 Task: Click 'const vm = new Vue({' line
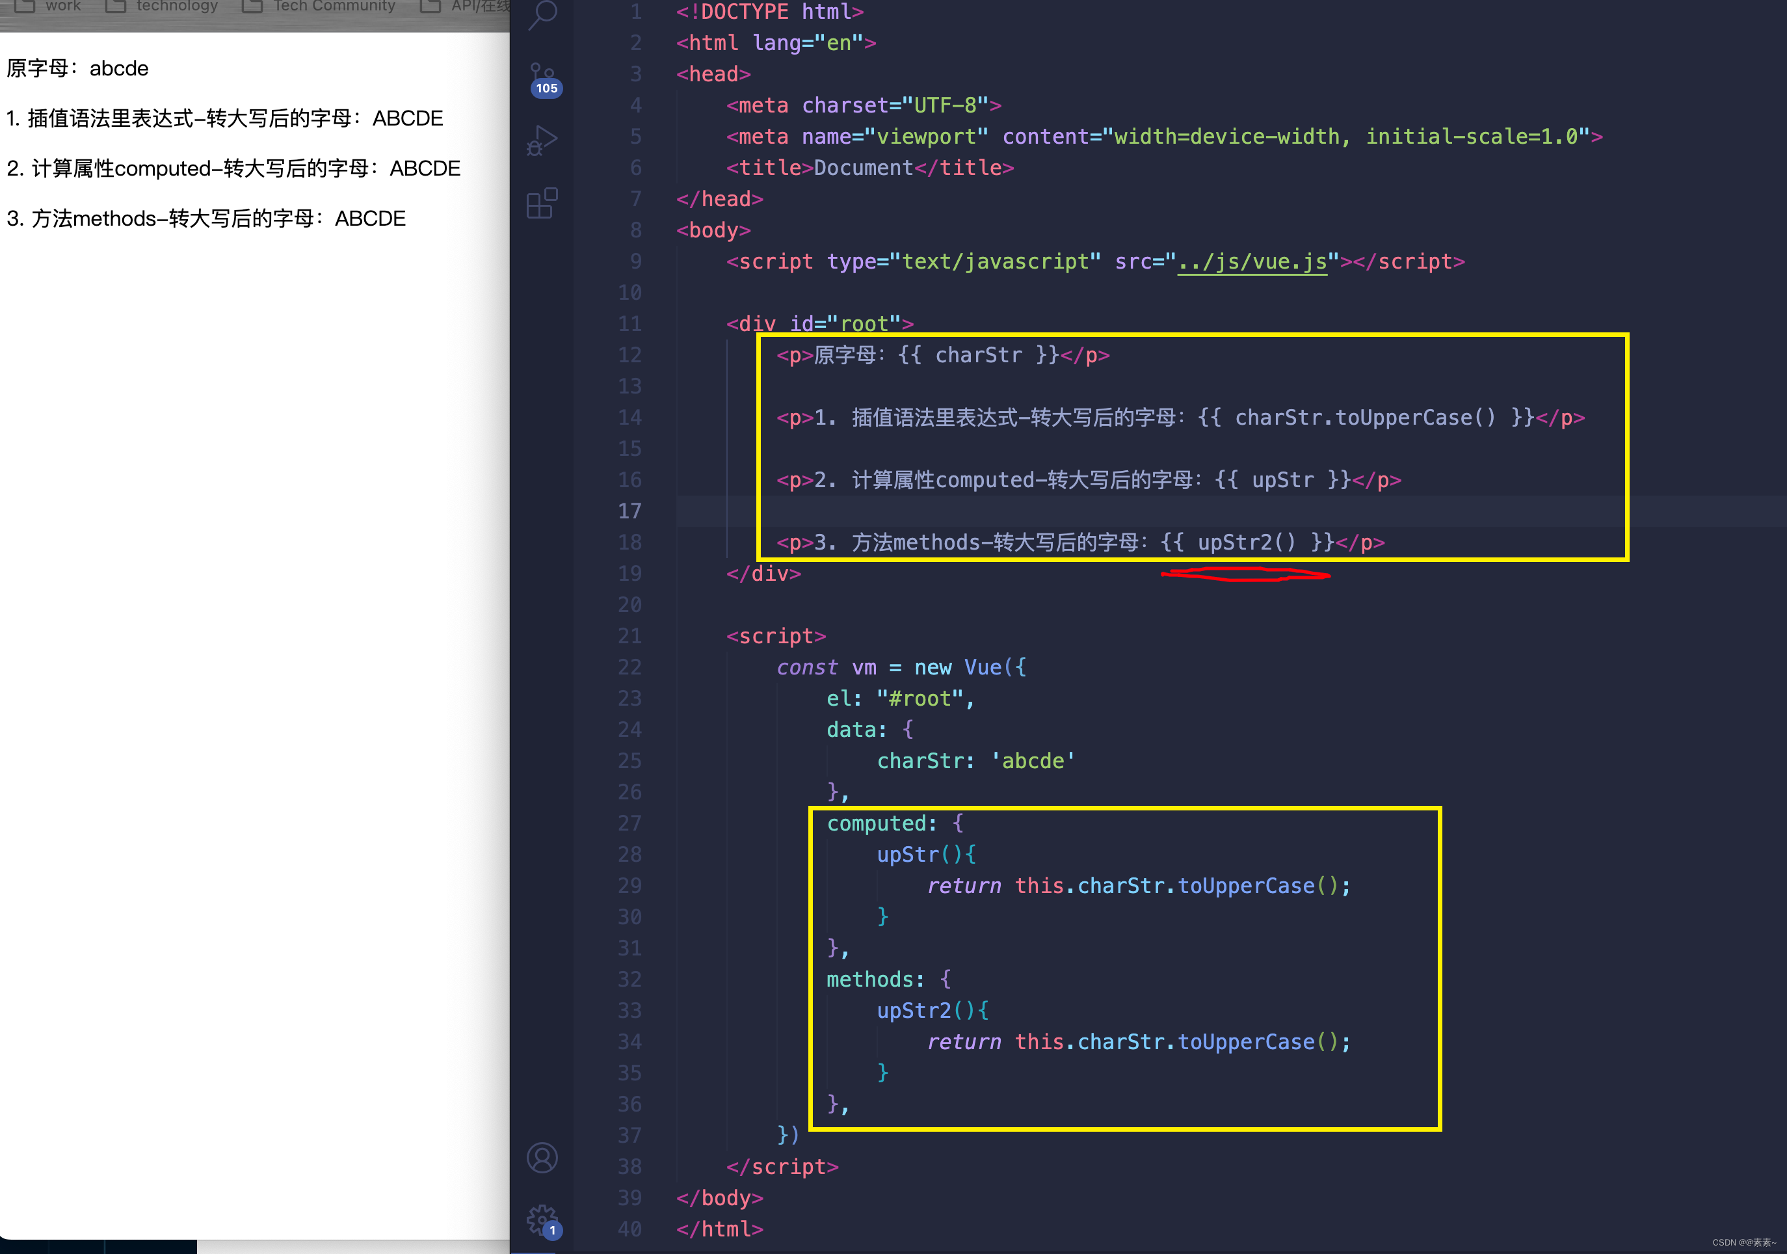(x=901, y=668)
